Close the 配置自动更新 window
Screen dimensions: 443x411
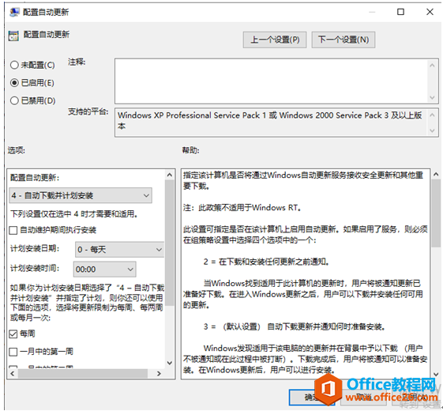[430, 12]
